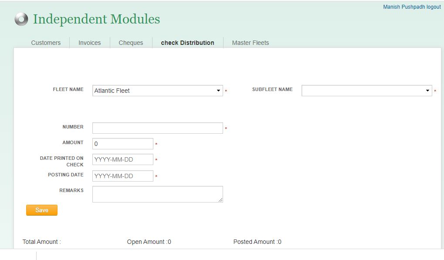
Task: Switch to the Customers tab
Action: tap(45, 43)
